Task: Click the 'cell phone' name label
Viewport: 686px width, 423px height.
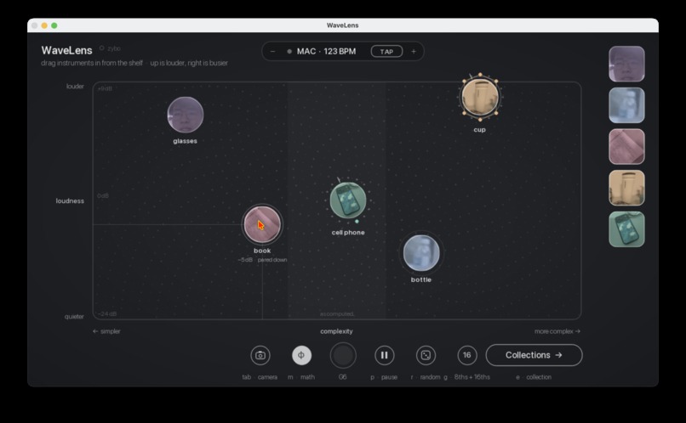Action: pos(348,232)
